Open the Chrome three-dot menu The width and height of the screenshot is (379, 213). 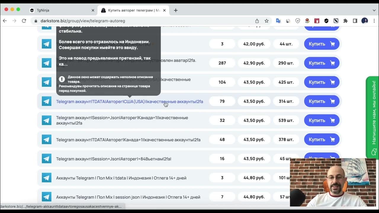[374, 21]
